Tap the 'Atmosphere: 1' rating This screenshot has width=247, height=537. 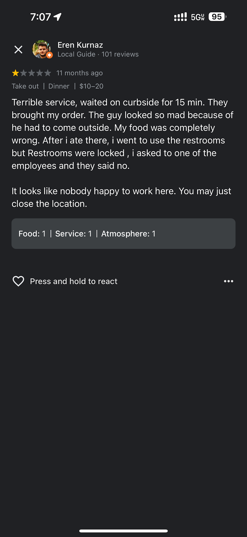[x=128, y=234]
